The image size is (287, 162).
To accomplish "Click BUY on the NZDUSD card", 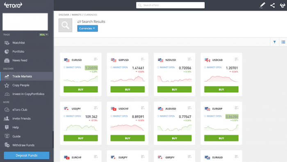I will 174,89.
